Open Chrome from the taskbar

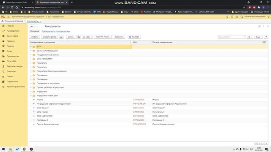tap(24, 149)
